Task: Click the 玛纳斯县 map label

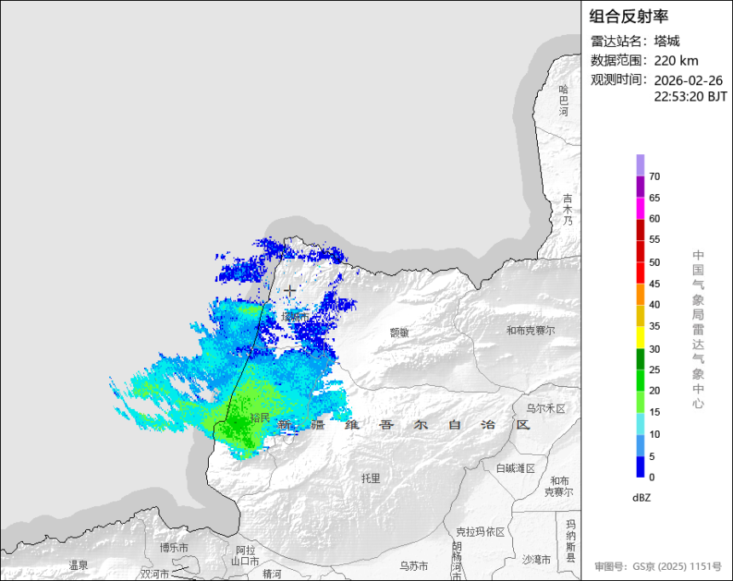Action: click(x=571, y=540)
